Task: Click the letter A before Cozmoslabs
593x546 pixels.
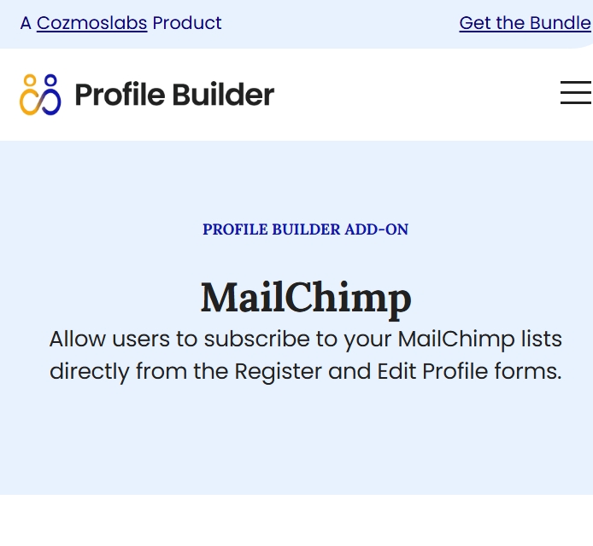Action: [x=26, y=23]
